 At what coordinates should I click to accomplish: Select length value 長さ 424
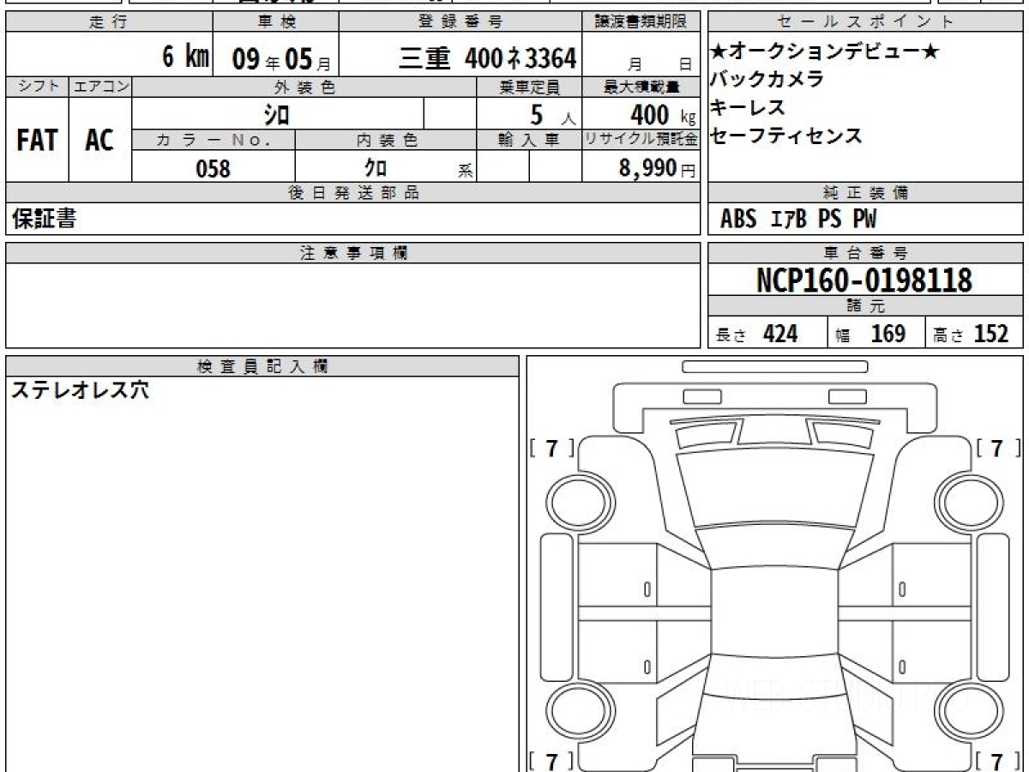tap(756, 334)
